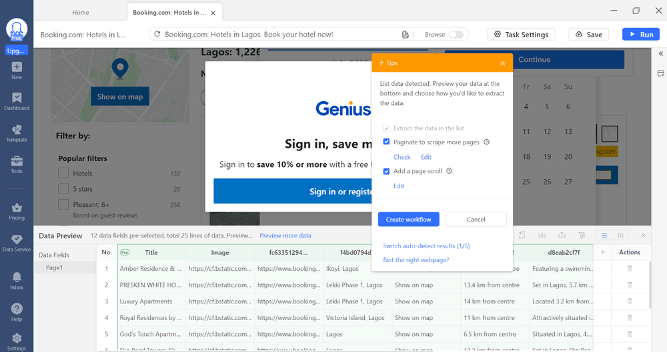Open the user profile avatar
The image size is (667, 352).
point(17,29)
